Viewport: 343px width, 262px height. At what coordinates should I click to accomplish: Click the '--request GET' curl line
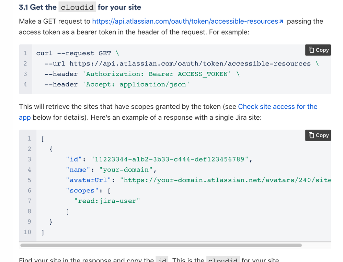click(x=78, y=53)
